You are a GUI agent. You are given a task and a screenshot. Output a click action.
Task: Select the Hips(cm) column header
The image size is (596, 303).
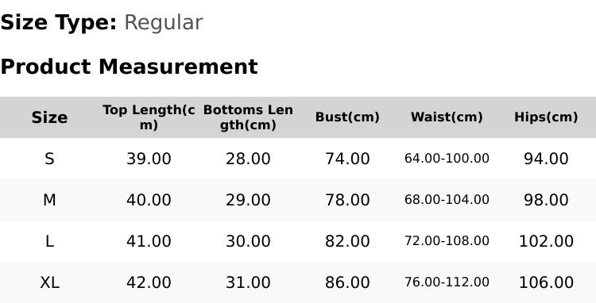546,117
